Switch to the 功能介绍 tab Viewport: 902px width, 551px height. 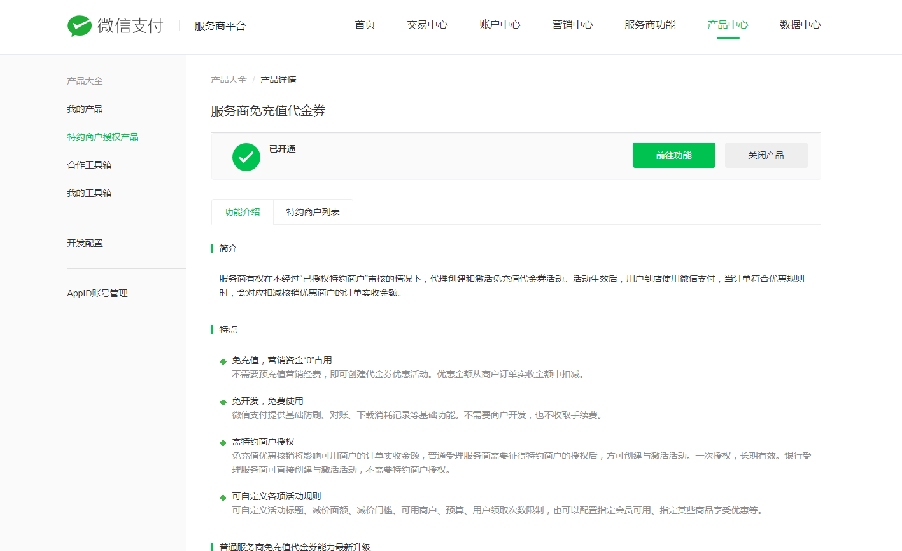242,212
